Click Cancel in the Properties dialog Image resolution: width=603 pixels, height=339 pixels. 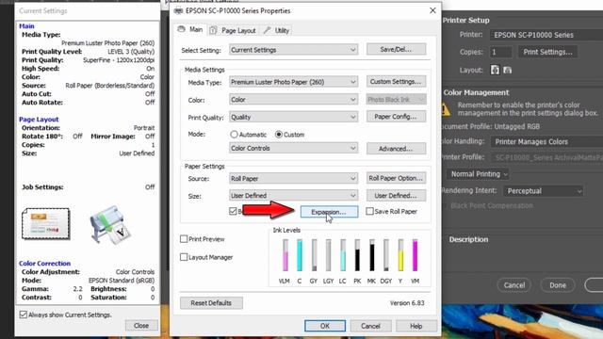click(x=370, y=326)
